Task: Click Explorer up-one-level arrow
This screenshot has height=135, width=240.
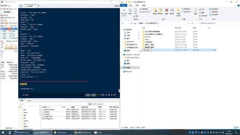Action: tap(132, 23)
